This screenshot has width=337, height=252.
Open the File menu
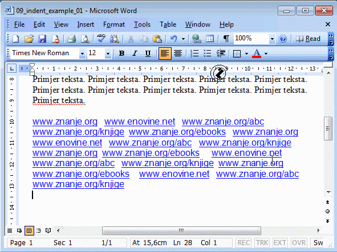point(19,24)
